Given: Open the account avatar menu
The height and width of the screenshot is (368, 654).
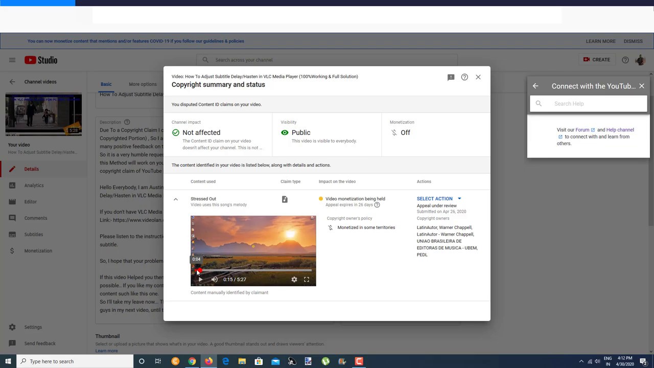Looking at the screenshot, I should coord(640,60).
